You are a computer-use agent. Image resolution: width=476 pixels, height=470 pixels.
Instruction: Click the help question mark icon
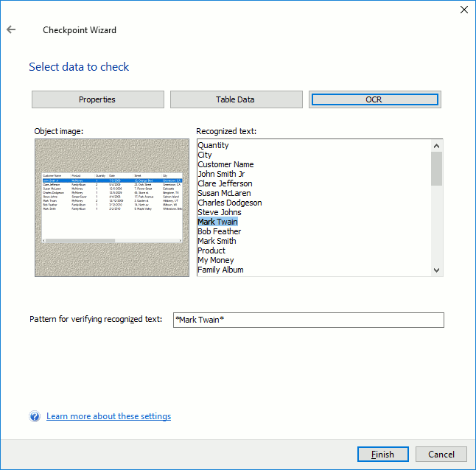35,416
